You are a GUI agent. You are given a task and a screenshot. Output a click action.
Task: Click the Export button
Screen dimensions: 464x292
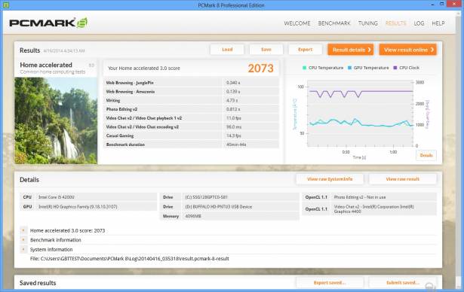(x=305, y=50)
